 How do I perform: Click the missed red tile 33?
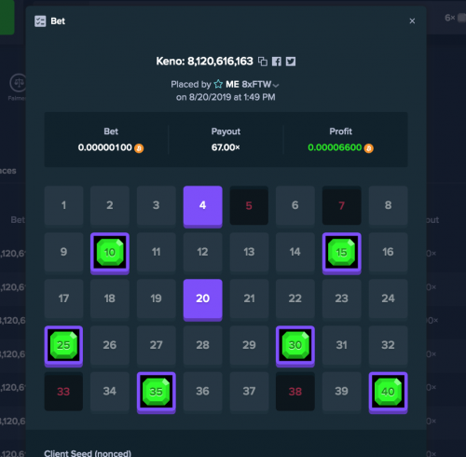point(63,392)
